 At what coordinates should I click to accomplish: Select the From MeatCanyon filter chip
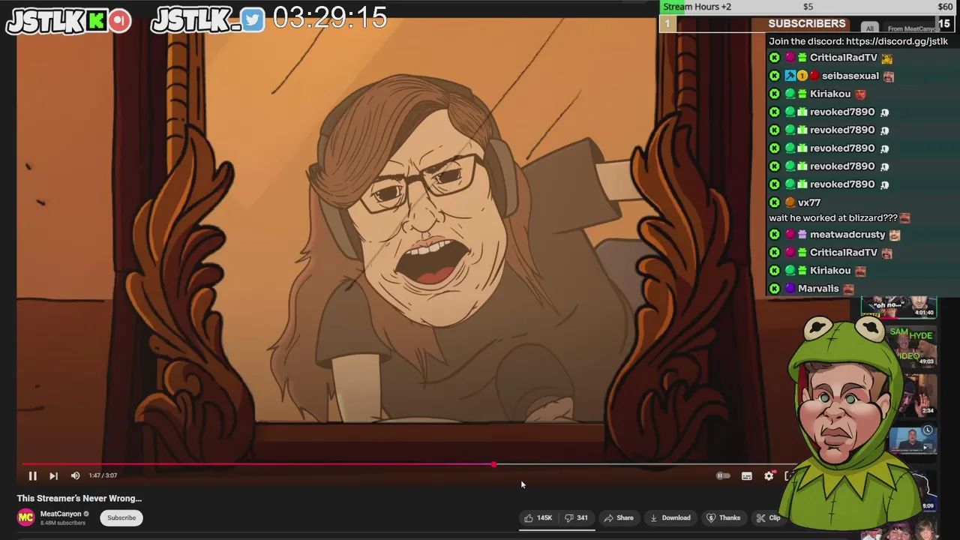click(x=910, y=28)
